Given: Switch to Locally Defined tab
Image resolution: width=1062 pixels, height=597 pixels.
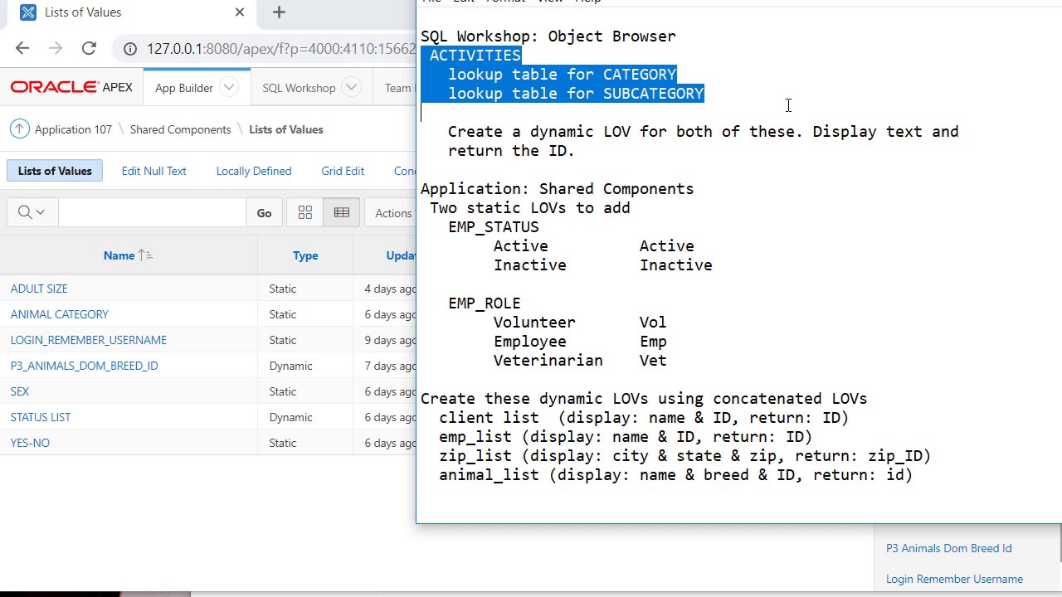Looking at the screenshot, I should click(254, 171).
